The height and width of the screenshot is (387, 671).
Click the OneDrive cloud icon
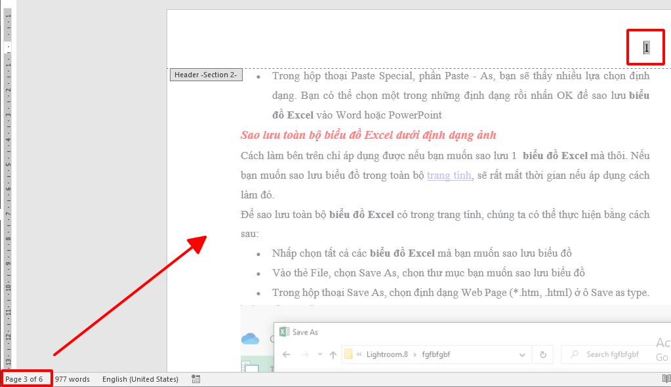[250, 339]
